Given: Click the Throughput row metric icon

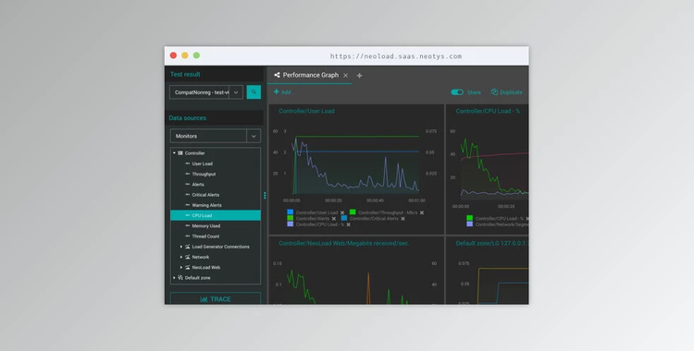Looking at the screenshot, I should tap(187, 174).
